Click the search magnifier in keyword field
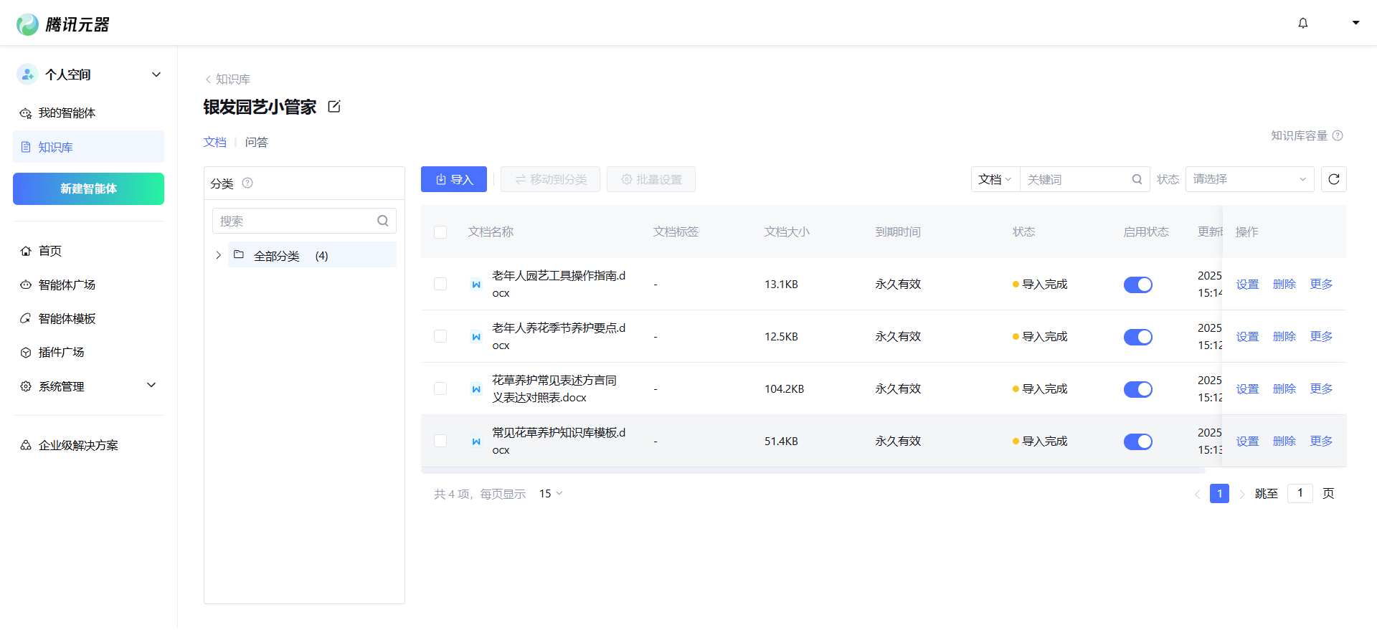This screenshot has height=630, width=1377. tap(1137, 179)
